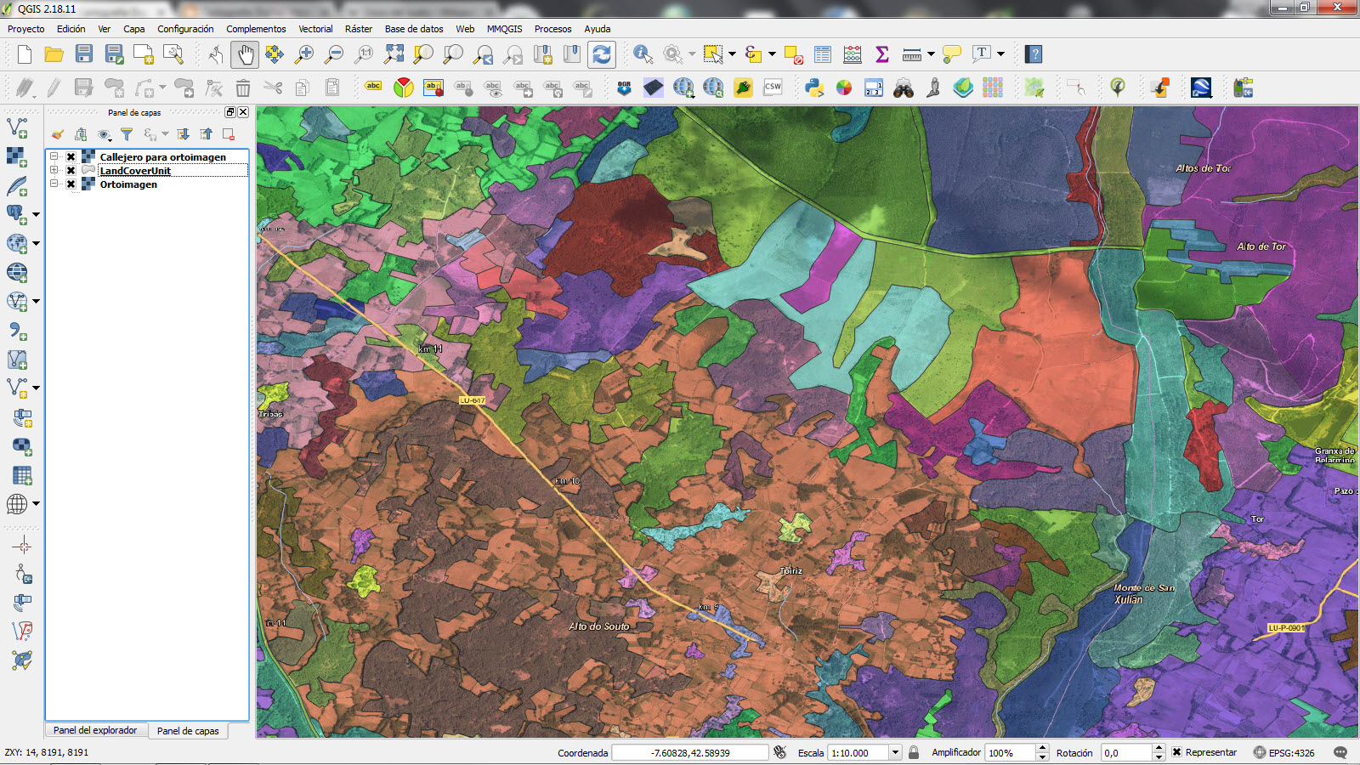This screenshot has height=765, width=1360.
Task: Click the Identify Features tool
Action: point(643,54)
